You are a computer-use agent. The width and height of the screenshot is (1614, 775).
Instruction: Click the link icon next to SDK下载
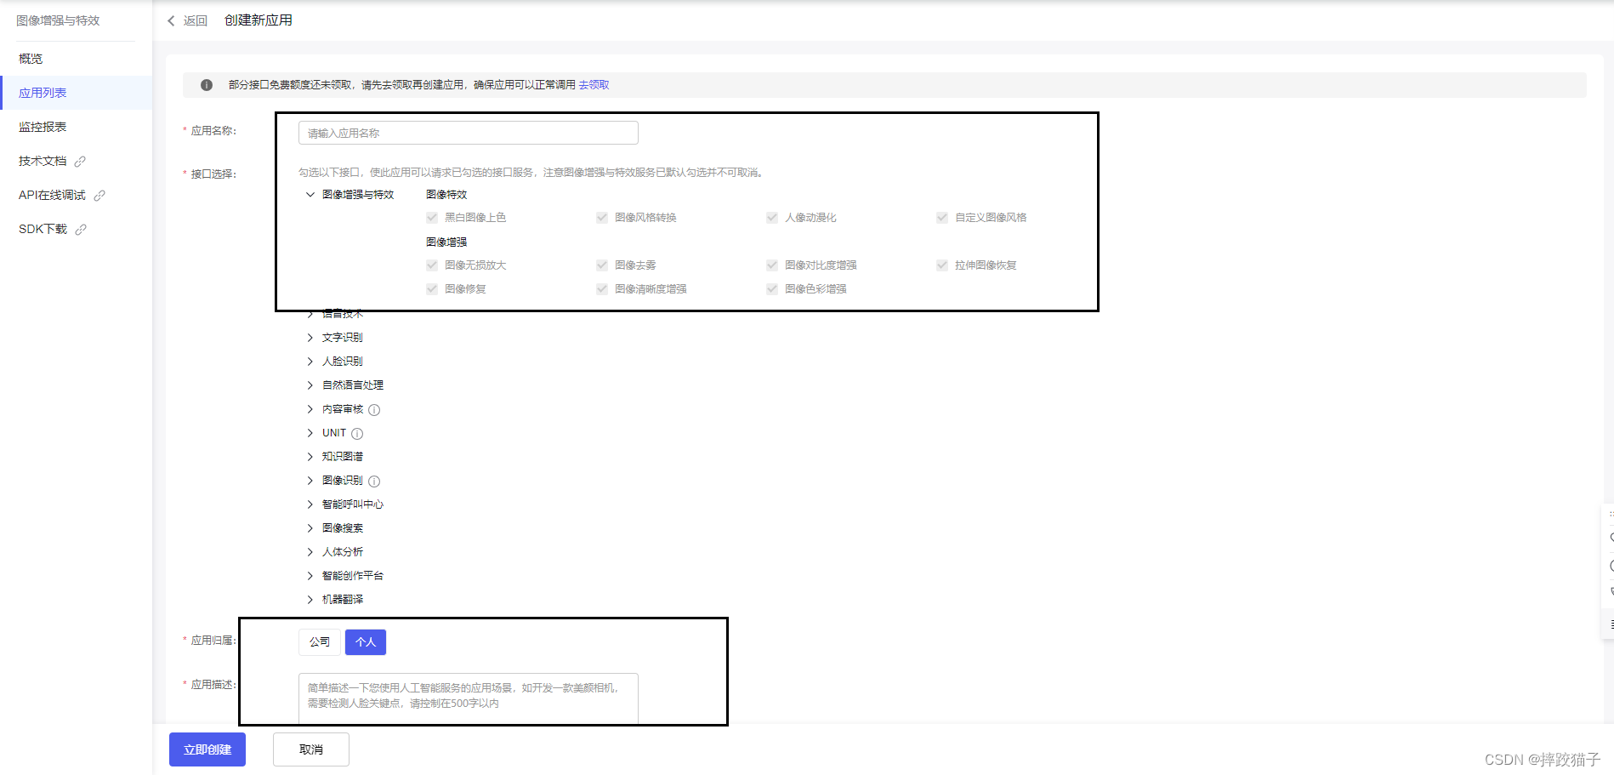click(81, 230)
